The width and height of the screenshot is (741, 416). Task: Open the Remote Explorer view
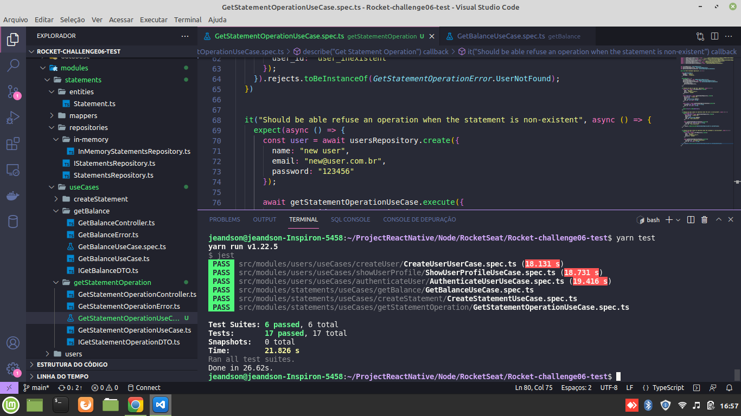point(13,170)
